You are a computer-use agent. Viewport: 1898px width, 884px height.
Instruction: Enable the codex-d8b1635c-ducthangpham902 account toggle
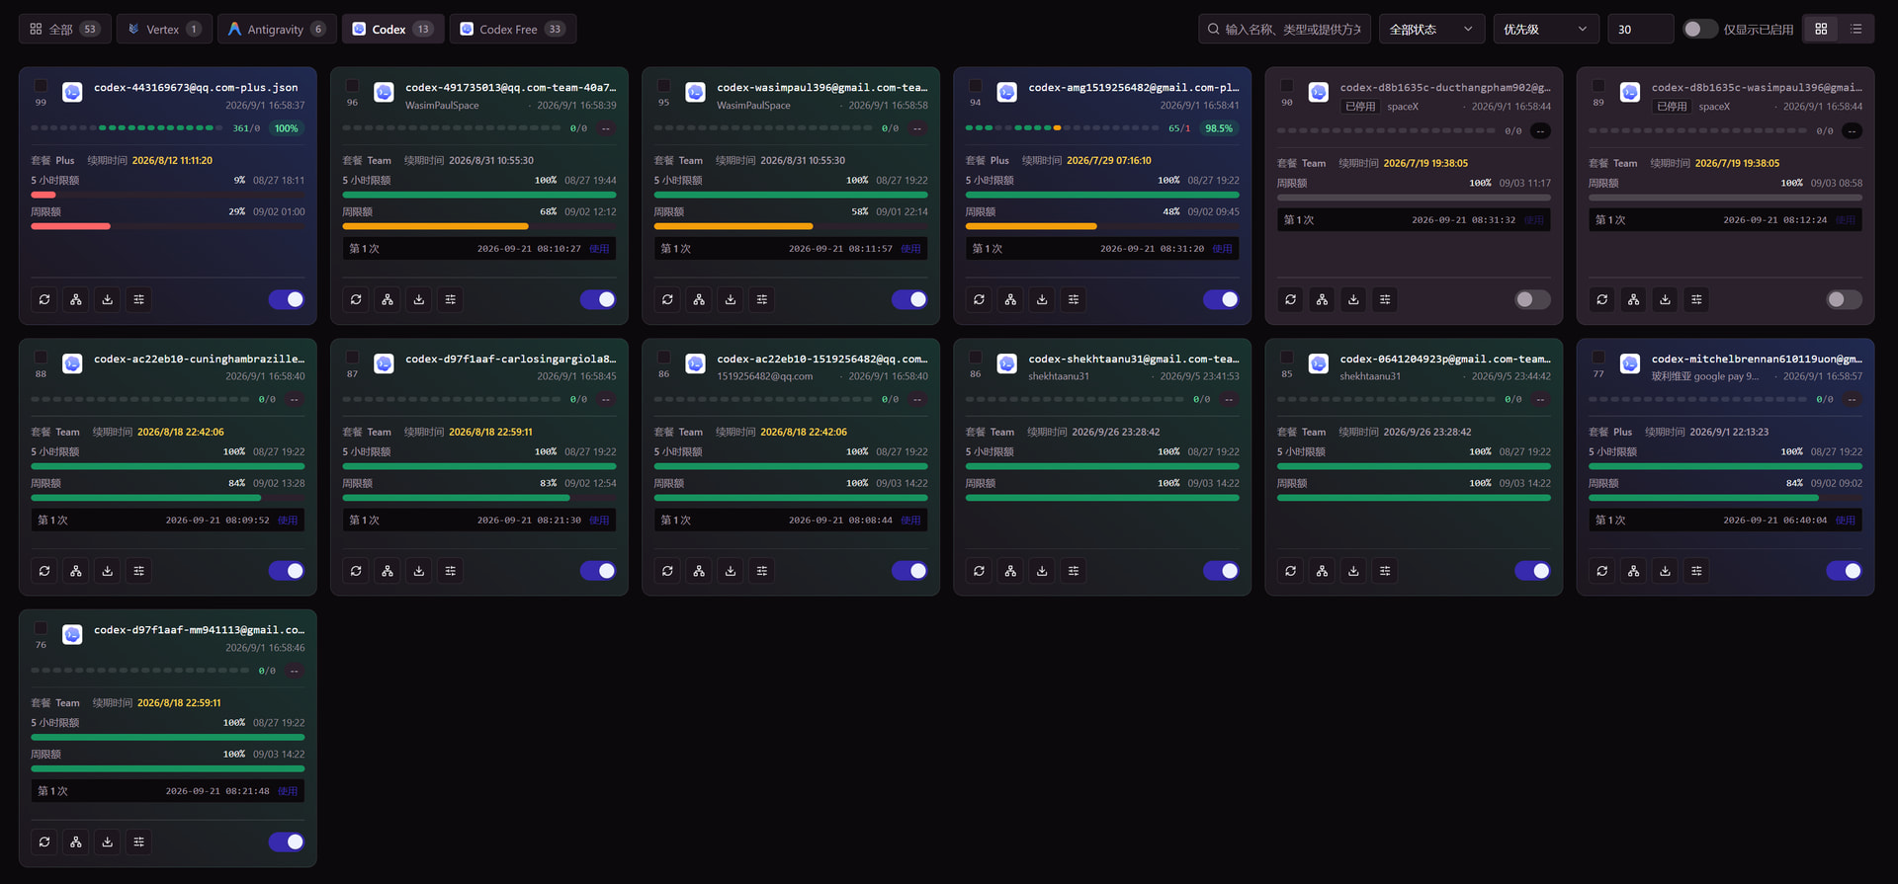pyautogui.click(x=1532, y=299)
